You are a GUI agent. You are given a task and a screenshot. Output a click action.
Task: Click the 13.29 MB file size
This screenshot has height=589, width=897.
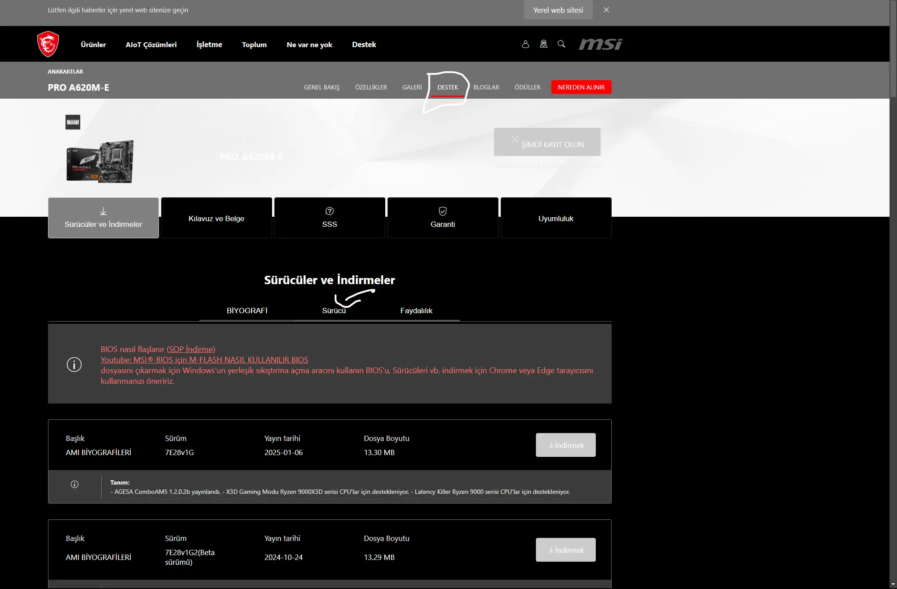(x=379, y=557)
